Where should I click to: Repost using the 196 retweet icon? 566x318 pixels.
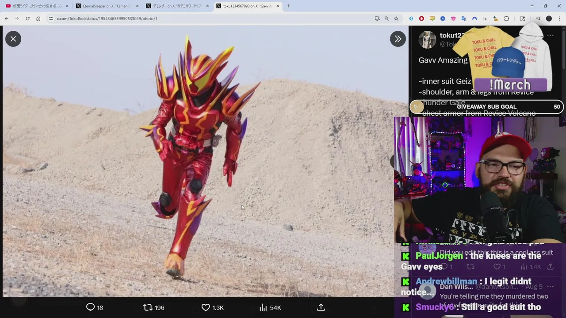tap(154, 307)
